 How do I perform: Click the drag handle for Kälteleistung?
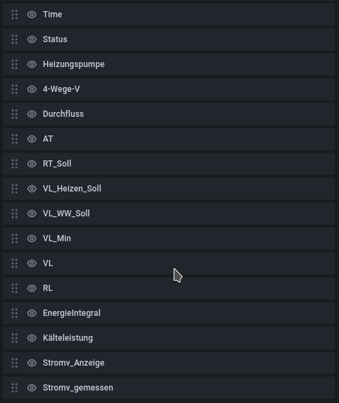pos(15,338)
